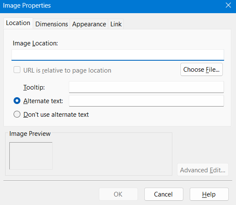This screenshot has height=205, width=236.
Task: Tick URL is relative to page location
Action: 17,70
